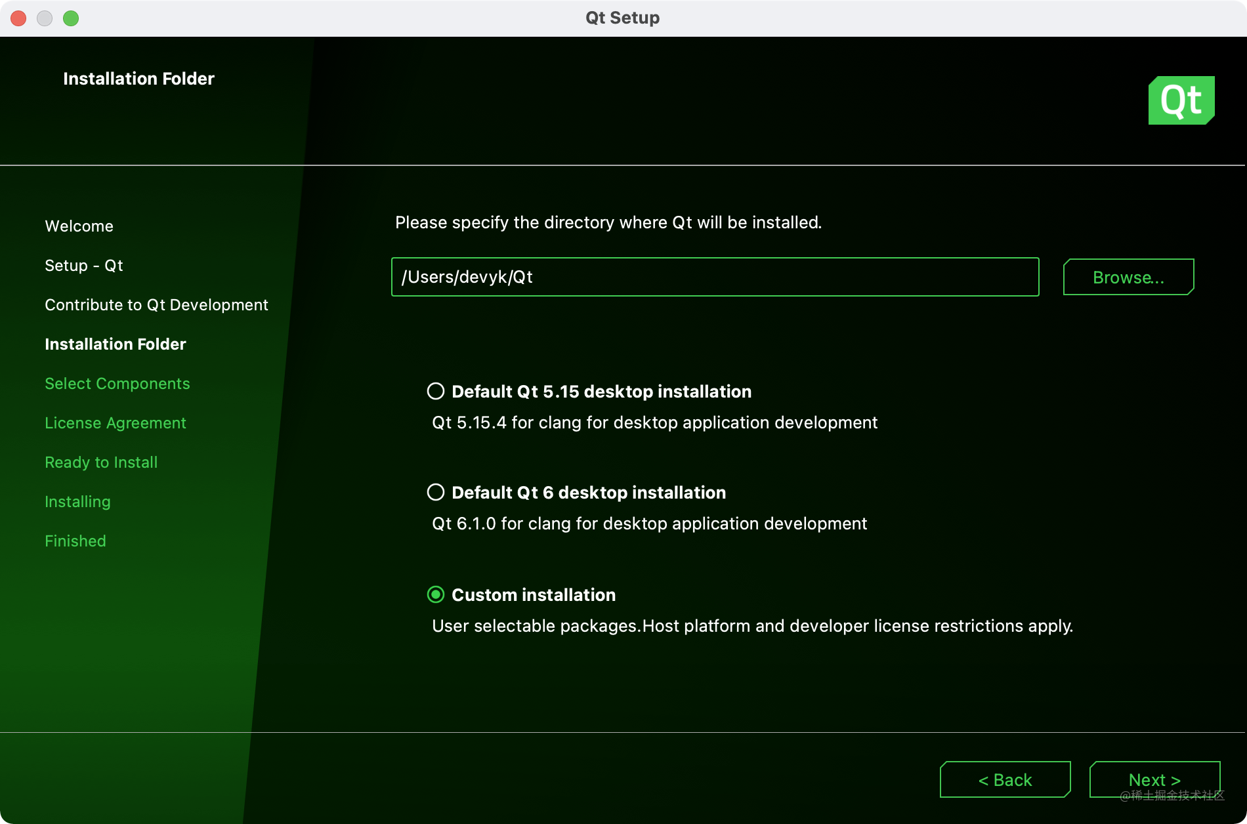Click the User selectable packages description
The width and height of the screenshot is (1247, 824).
coord(752,626)
